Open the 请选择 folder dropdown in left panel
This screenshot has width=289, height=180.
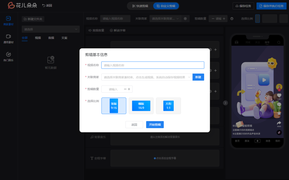coord(51,29)
